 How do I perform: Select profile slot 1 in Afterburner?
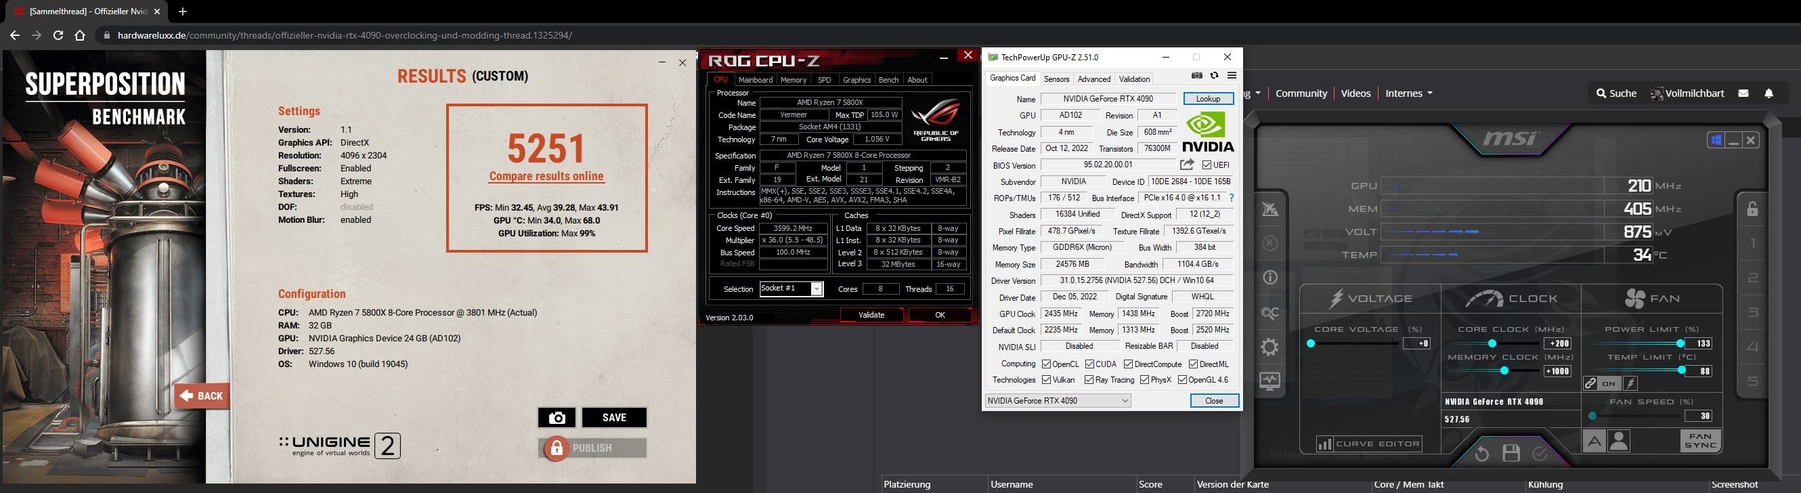point(1753,243)
